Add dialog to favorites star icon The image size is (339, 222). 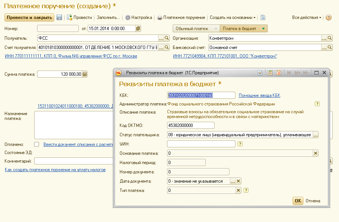[x=260, y=73]
